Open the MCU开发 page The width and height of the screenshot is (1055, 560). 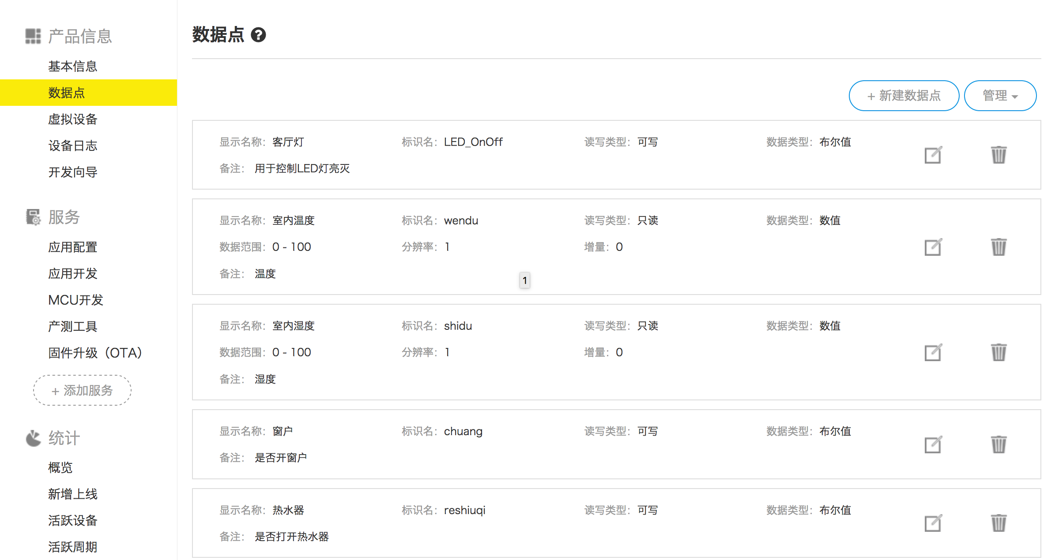tap(75, 300)
